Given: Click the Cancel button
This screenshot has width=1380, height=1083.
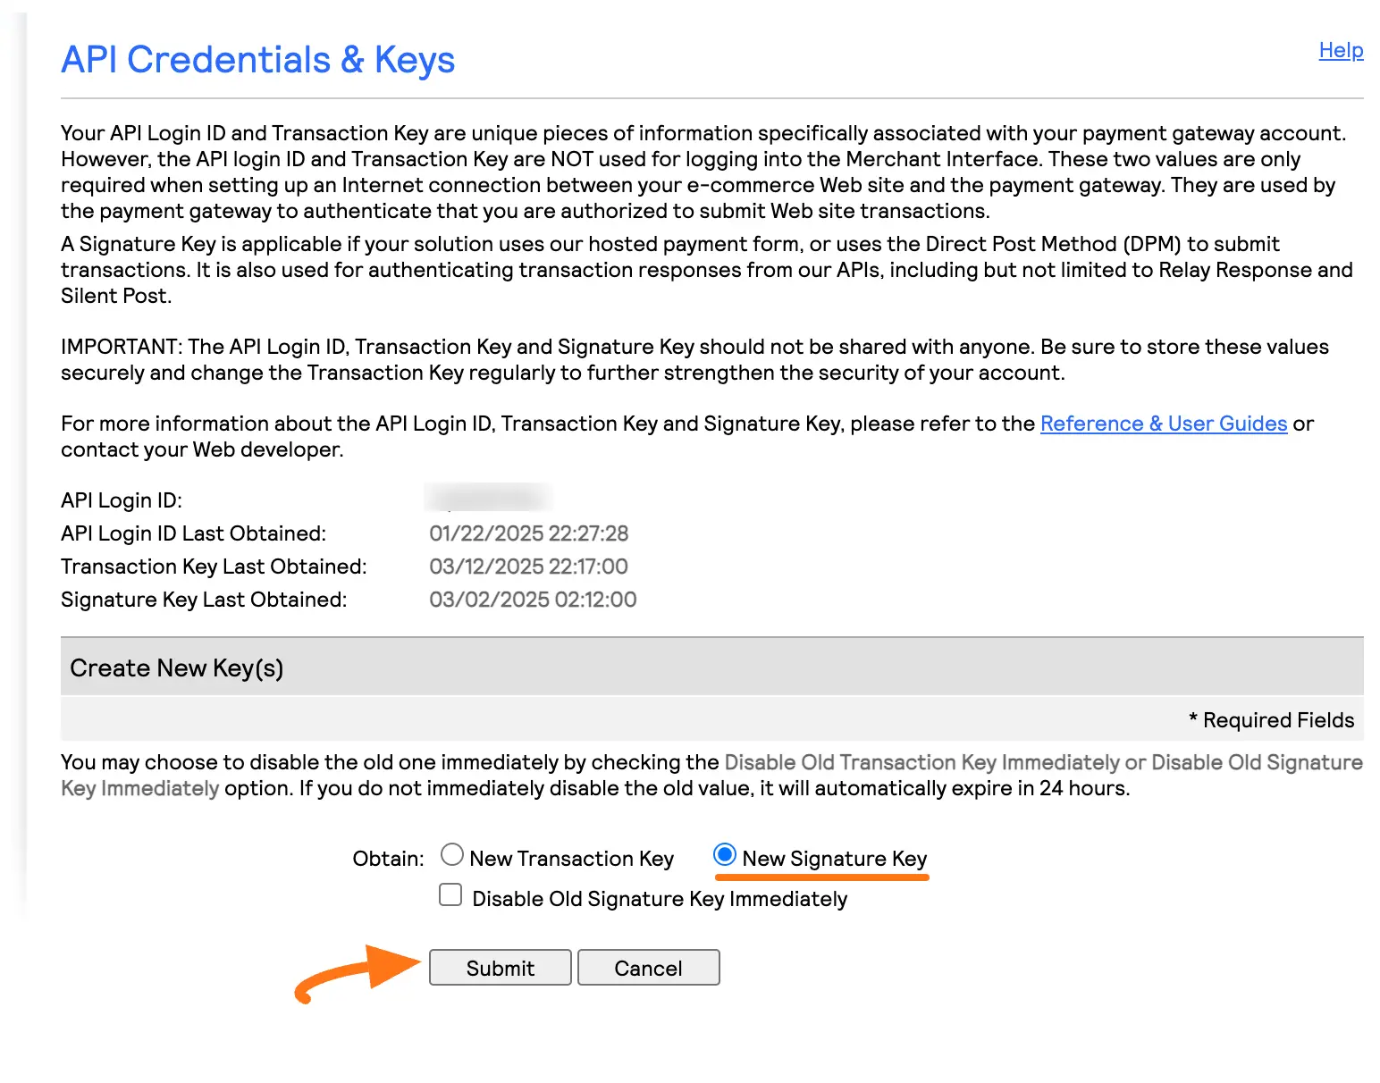Looking at the screenshot, I should coord(648,968).
